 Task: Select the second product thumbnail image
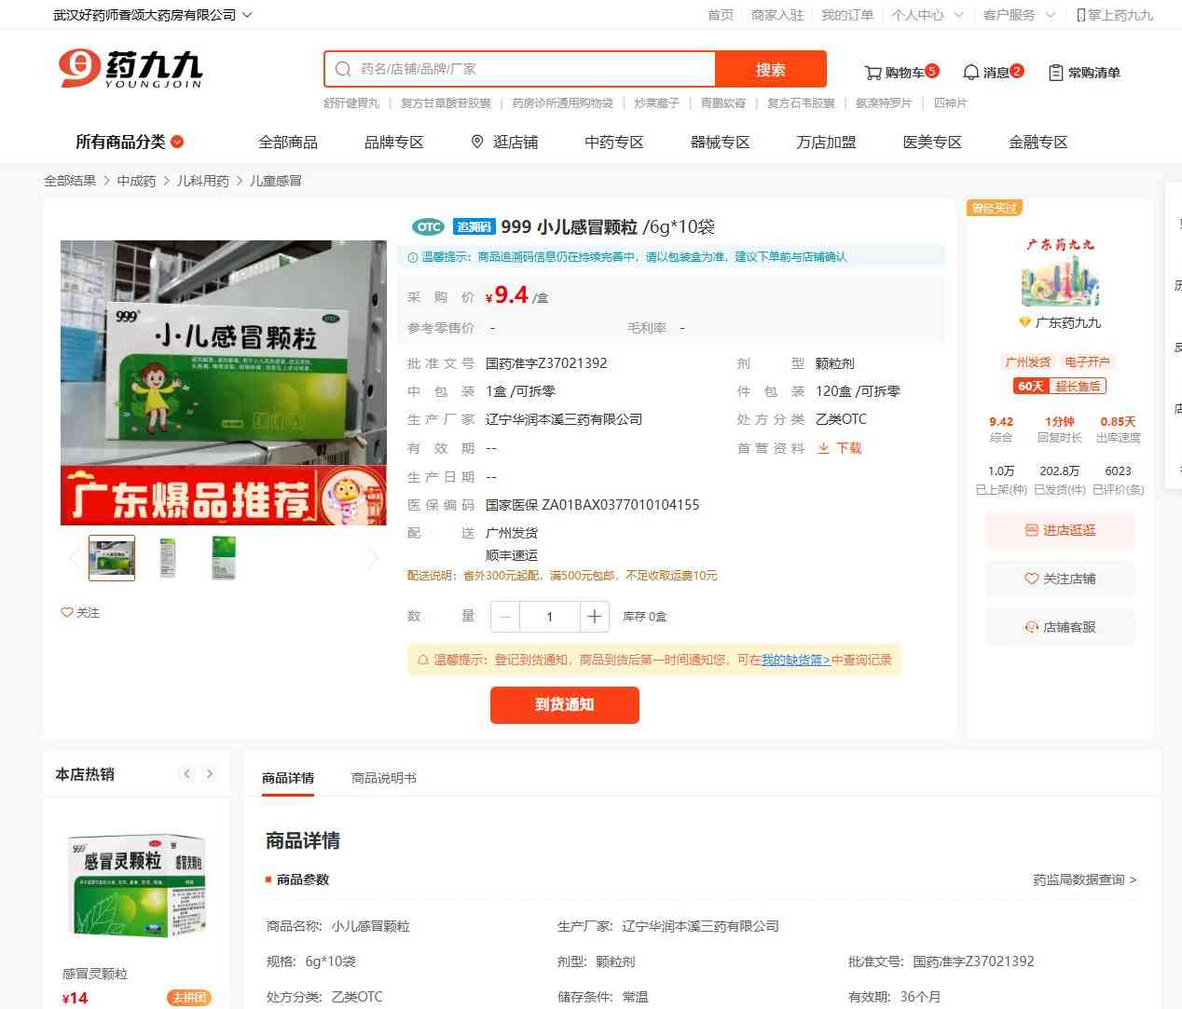(x=168, y=558)
